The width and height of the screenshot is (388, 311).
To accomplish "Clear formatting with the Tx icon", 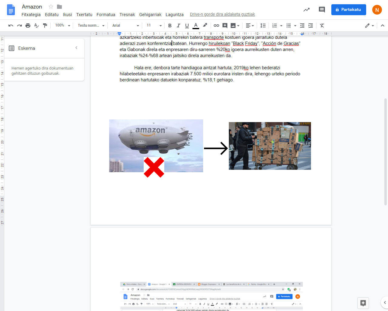I will pos(322,26).
